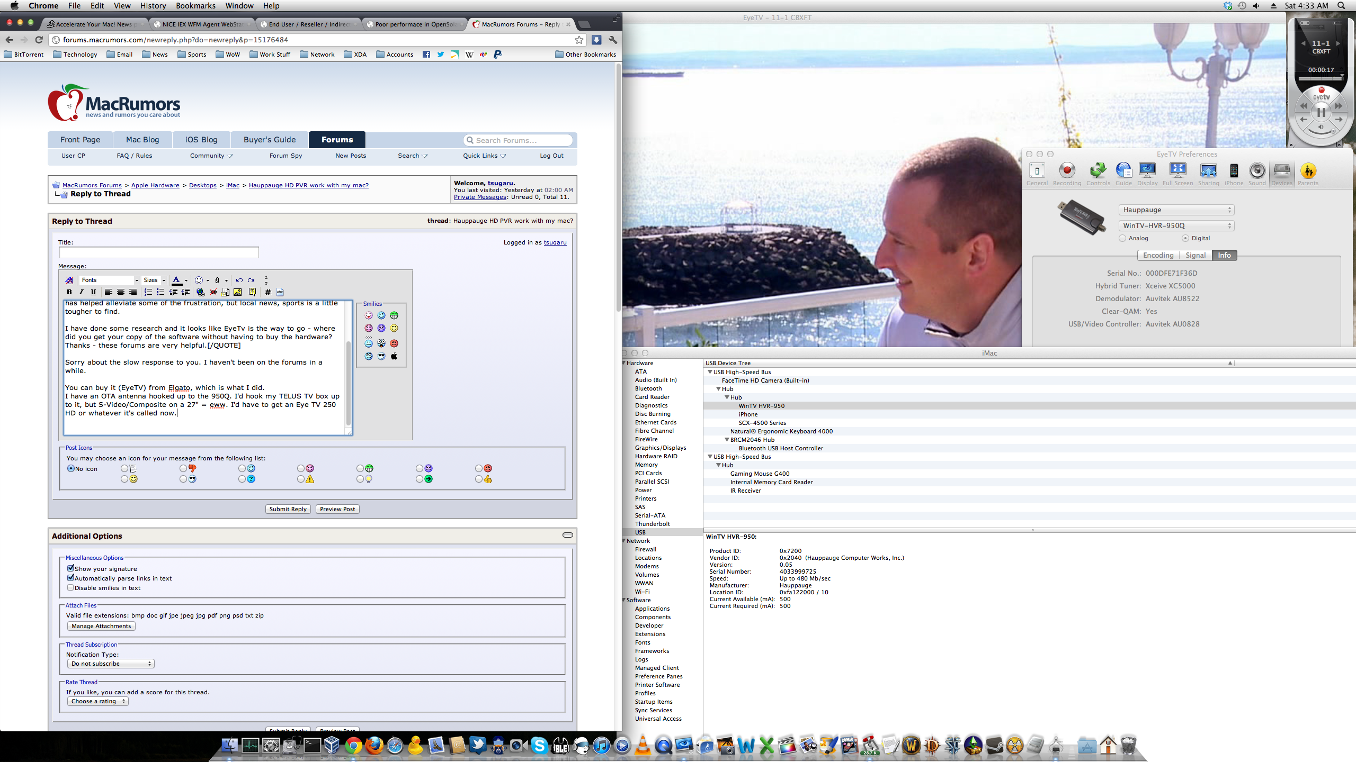
Task: Open the text color picker swatch
Action: (177, 280)
